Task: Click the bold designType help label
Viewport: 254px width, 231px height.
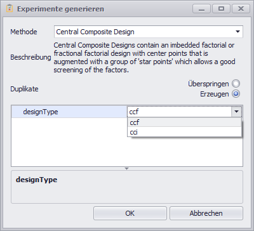Action: pos(36,180)
